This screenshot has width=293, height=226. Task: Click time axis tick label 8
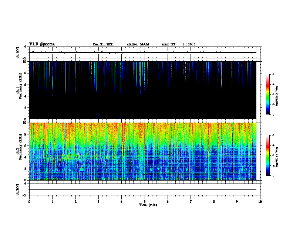[214, 202]
